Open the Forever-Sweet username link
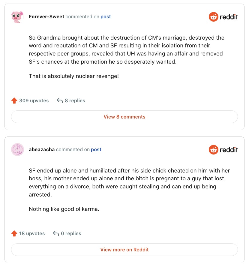 tap(46, 17)
